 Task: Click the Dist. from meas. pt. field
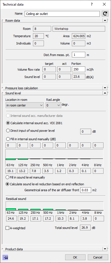79,55
